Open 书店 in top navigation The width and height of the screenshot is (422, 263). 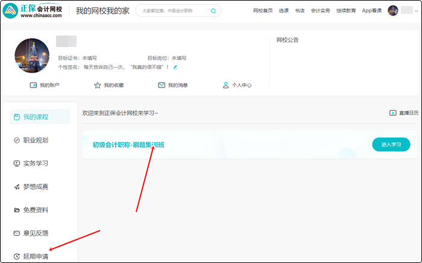pyautogui.click(x=300, y=11)
